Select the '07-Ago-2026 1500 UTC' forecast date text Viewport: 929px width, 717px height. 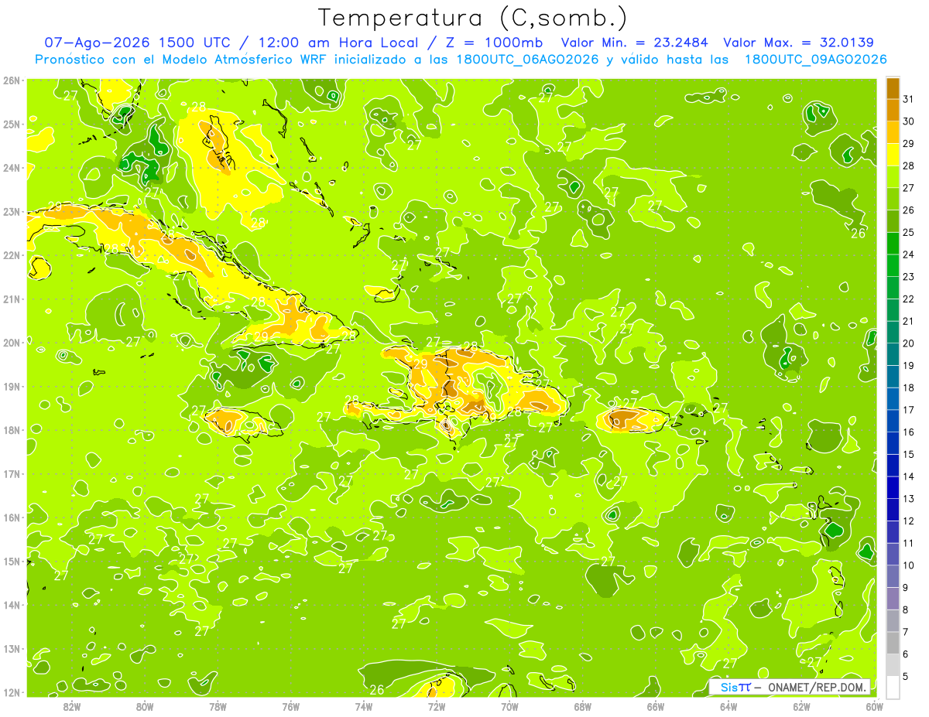pyautogui.click(x=137, y=43)
